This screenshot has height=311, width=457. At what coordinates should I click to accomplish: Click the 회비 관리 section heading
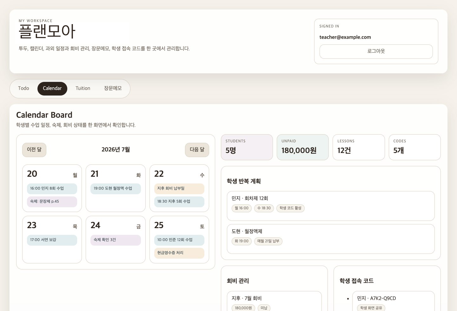[x=238, y=281]
